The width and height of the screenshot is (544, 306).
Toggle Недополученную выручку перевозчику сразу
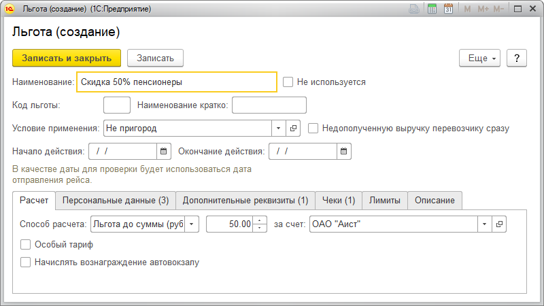[x=313, y=128]
